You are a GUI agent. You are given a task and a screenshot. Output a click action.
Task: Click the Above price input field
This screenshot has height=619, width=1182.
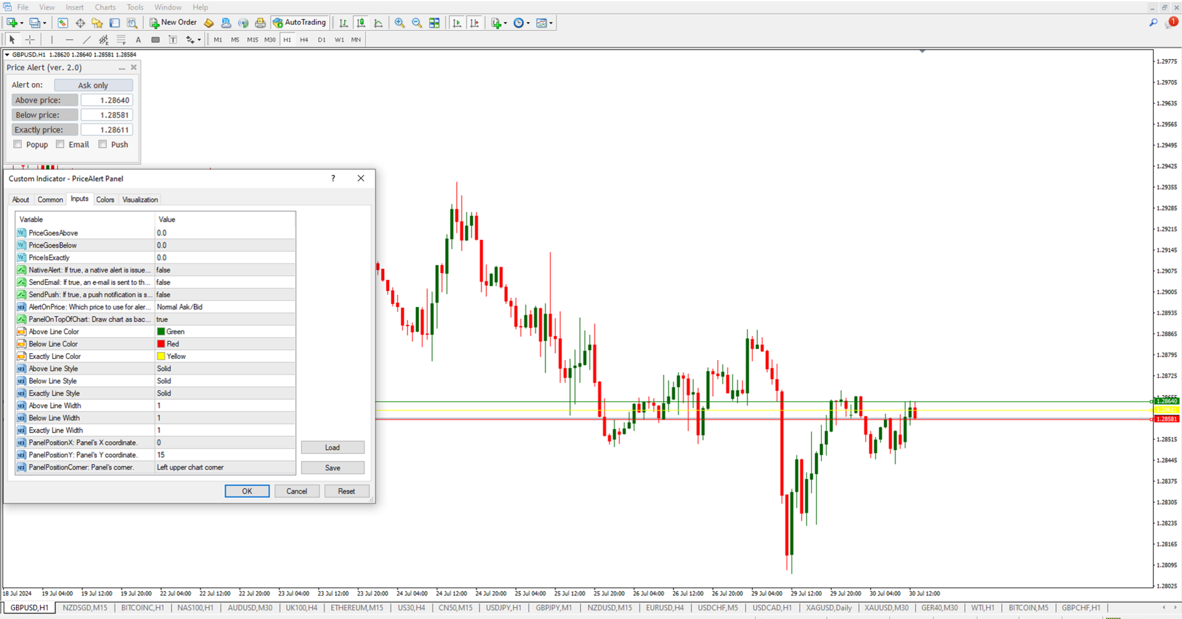(x=108, y=100)
